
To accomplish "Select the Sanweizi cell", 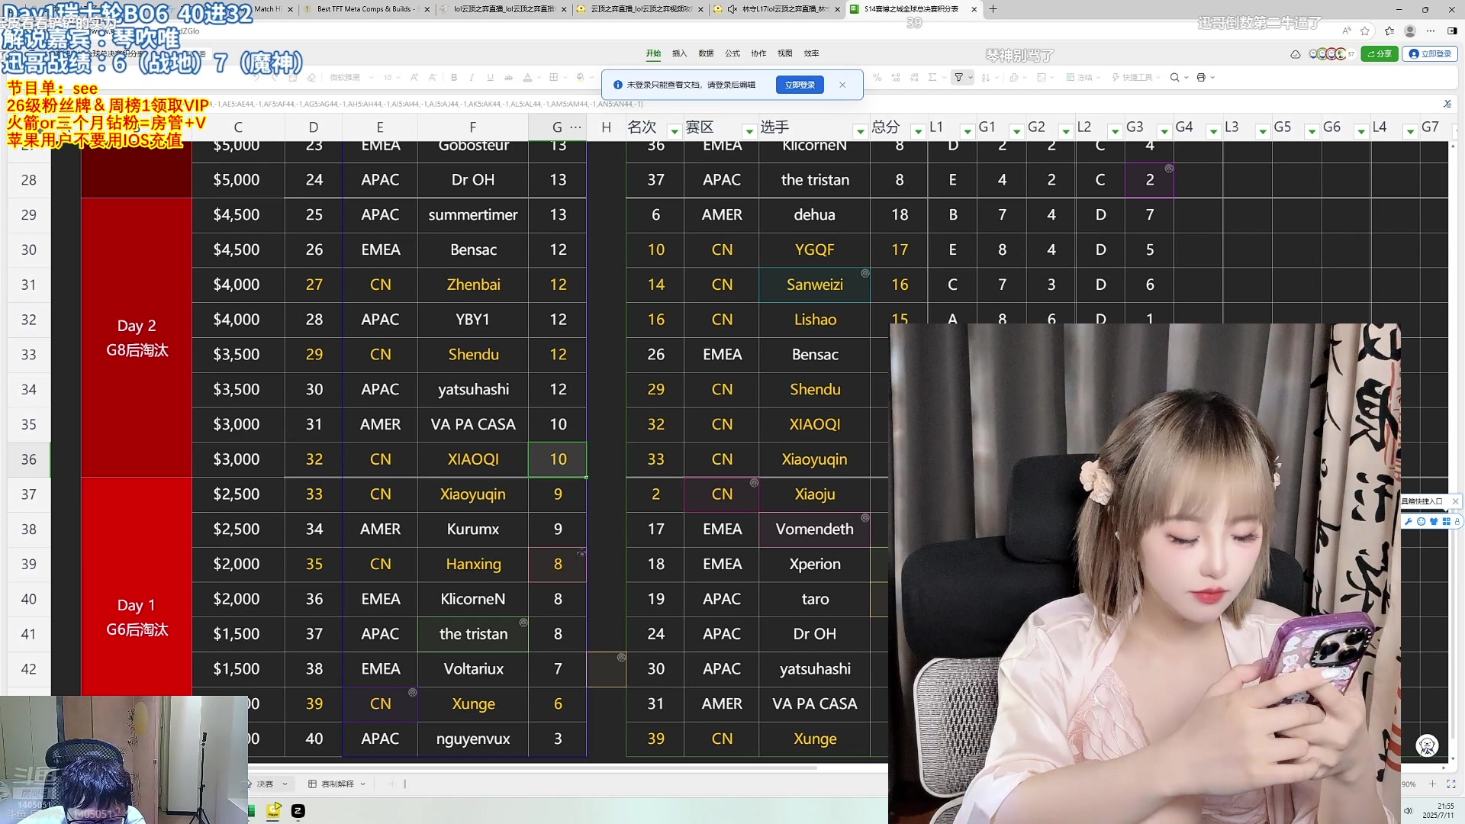I will (815, 285).
